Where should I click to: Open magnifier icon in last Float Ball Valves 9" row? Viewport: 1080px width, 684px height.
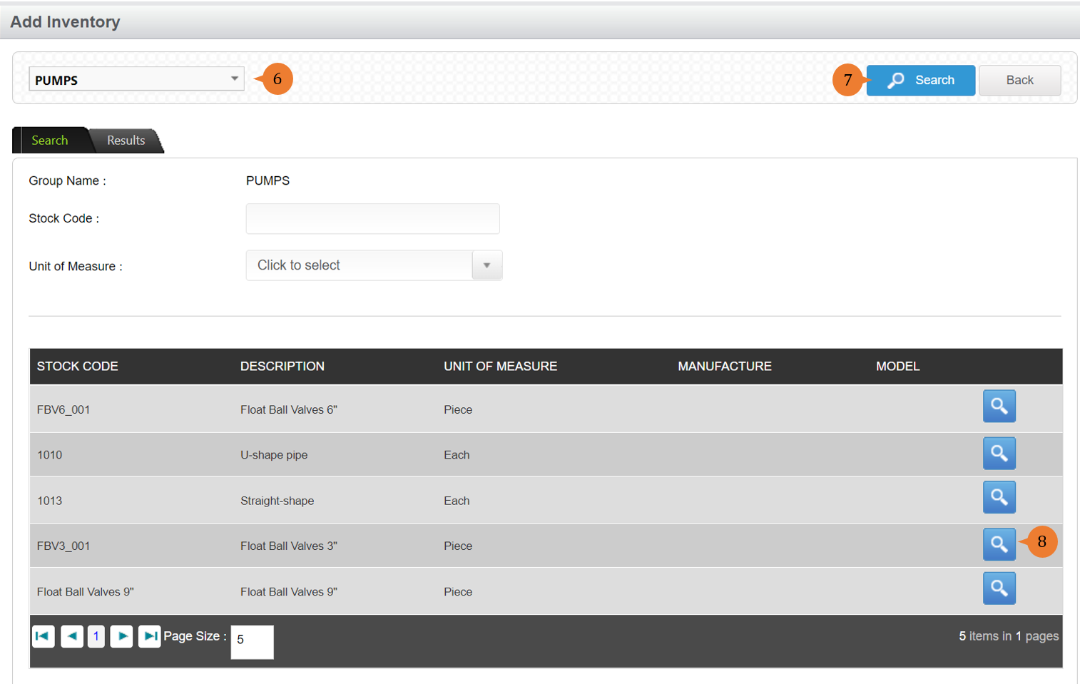pos(999,588)
